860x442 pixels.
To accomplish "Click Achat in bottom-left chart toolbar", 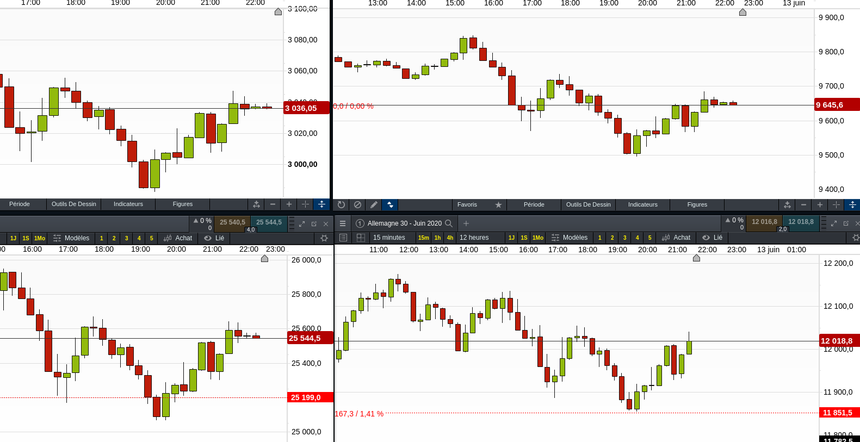I will 178,238.
